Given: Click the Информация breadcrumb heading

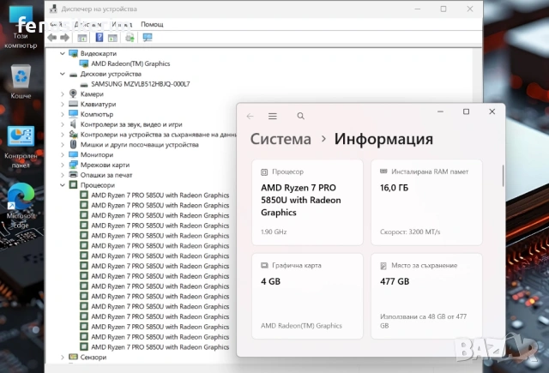Looking at the screenshot, I should [383, 139].
